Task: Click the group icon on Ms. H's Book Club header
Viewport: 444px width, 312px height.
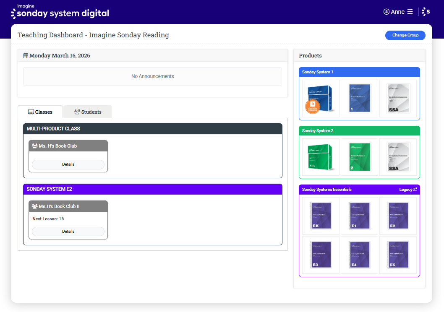Action: (34, 146)
